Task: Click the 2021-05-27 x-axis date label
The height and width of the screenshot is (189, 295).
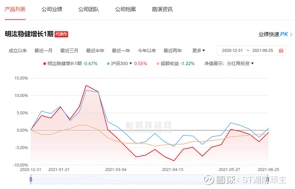Action: point(229,170)
